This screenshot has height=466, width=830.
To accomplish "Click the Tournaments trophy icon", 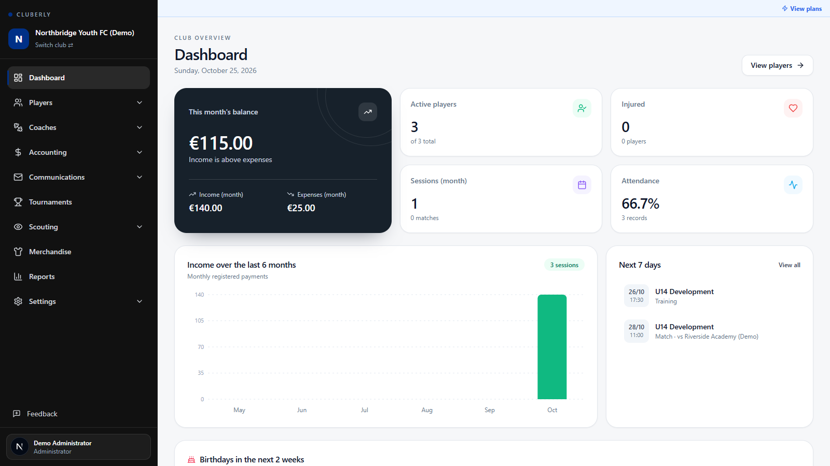I will click(18, 202).
